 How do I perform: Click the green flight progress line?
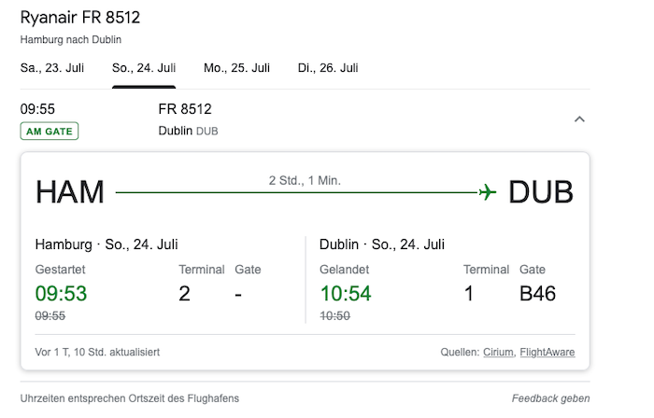coord(296,192)
